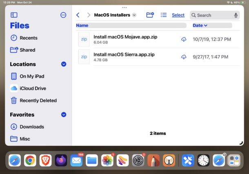249x174 pixels.
Task: Select Install macOS Mojave.app.zip file name
Action: [125, 37]
